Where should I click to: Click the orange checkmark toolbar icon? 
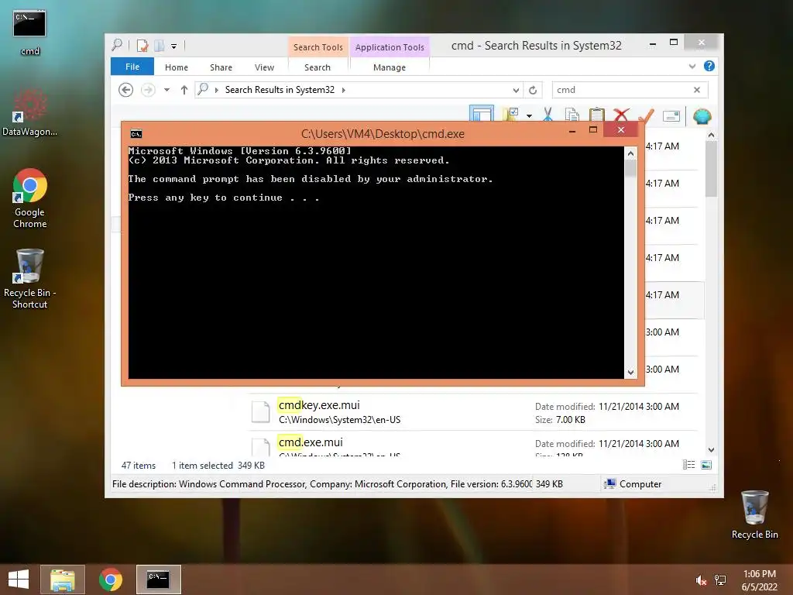coord(646,115)
